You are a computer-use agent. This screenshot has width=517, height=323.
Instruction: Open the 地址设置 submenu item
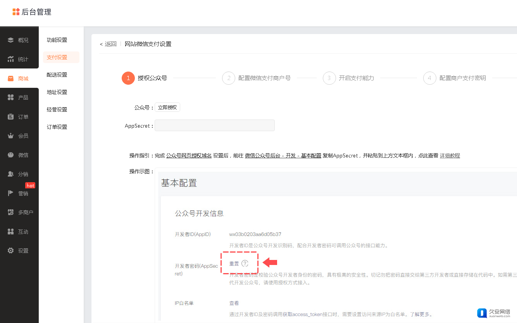[x=57, y=92]
